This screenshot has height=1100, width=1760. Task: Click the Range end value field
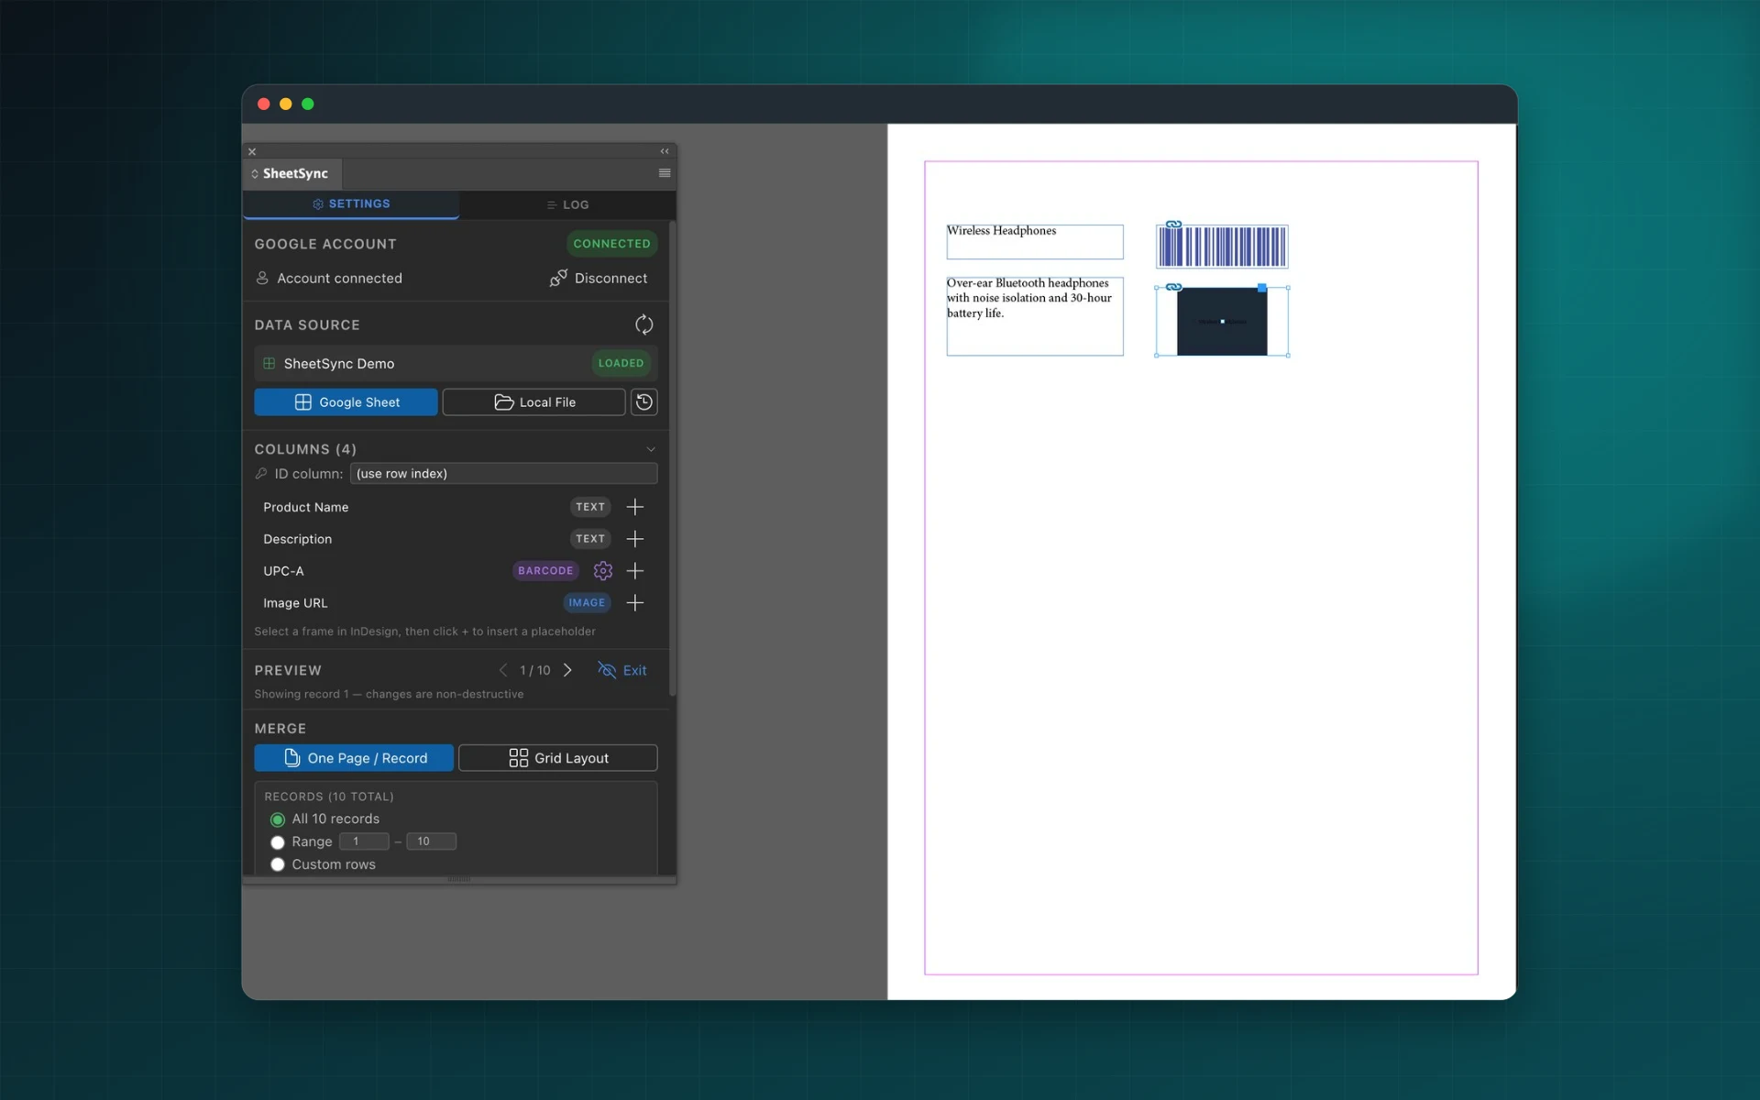[x=431, y=841]
